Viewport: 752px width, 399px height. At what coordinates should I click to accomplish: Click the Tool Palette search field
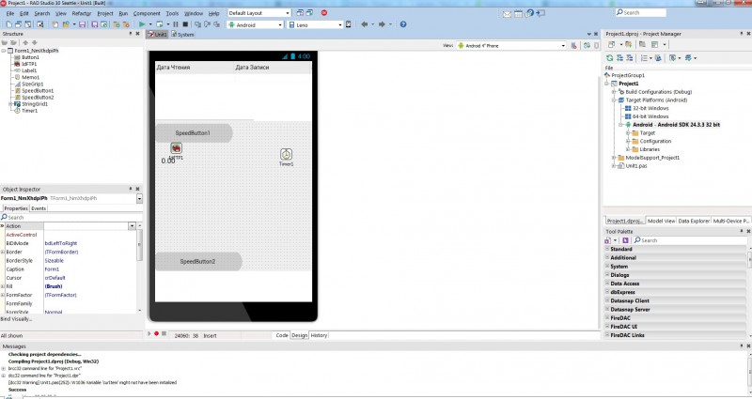point(689,240)
